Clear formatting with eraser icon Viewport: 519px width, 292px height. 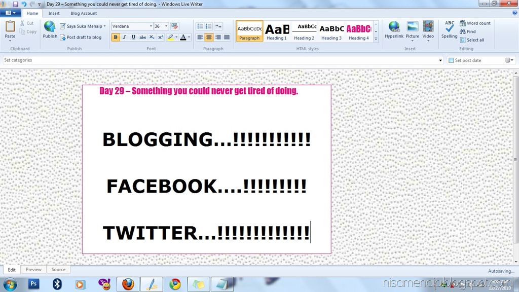[x=175, y=26]
